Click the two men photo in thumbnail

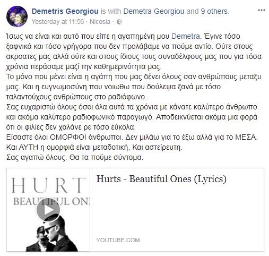coord(54,234)
